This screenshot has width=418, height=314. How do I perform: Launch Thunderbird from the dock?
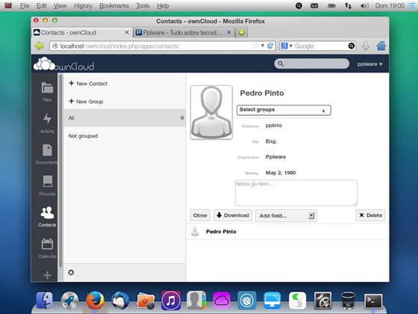pos(120,301)
